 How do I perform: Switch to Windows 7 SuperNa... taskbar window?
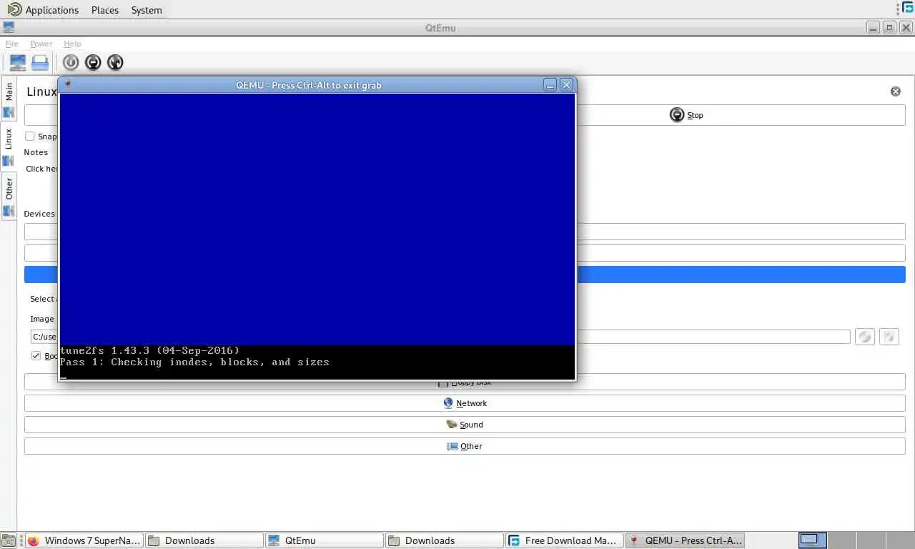tap(84, 540)
